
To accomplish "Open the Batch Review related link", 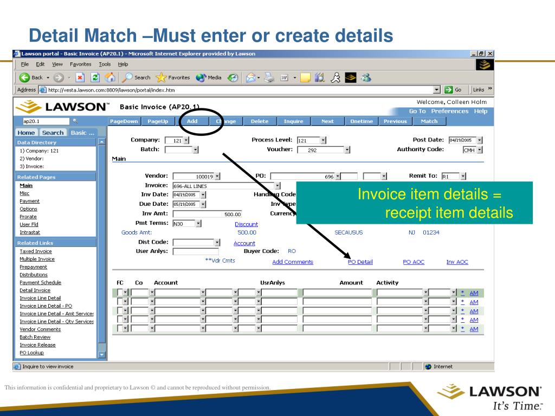I will tap(35, 337).
